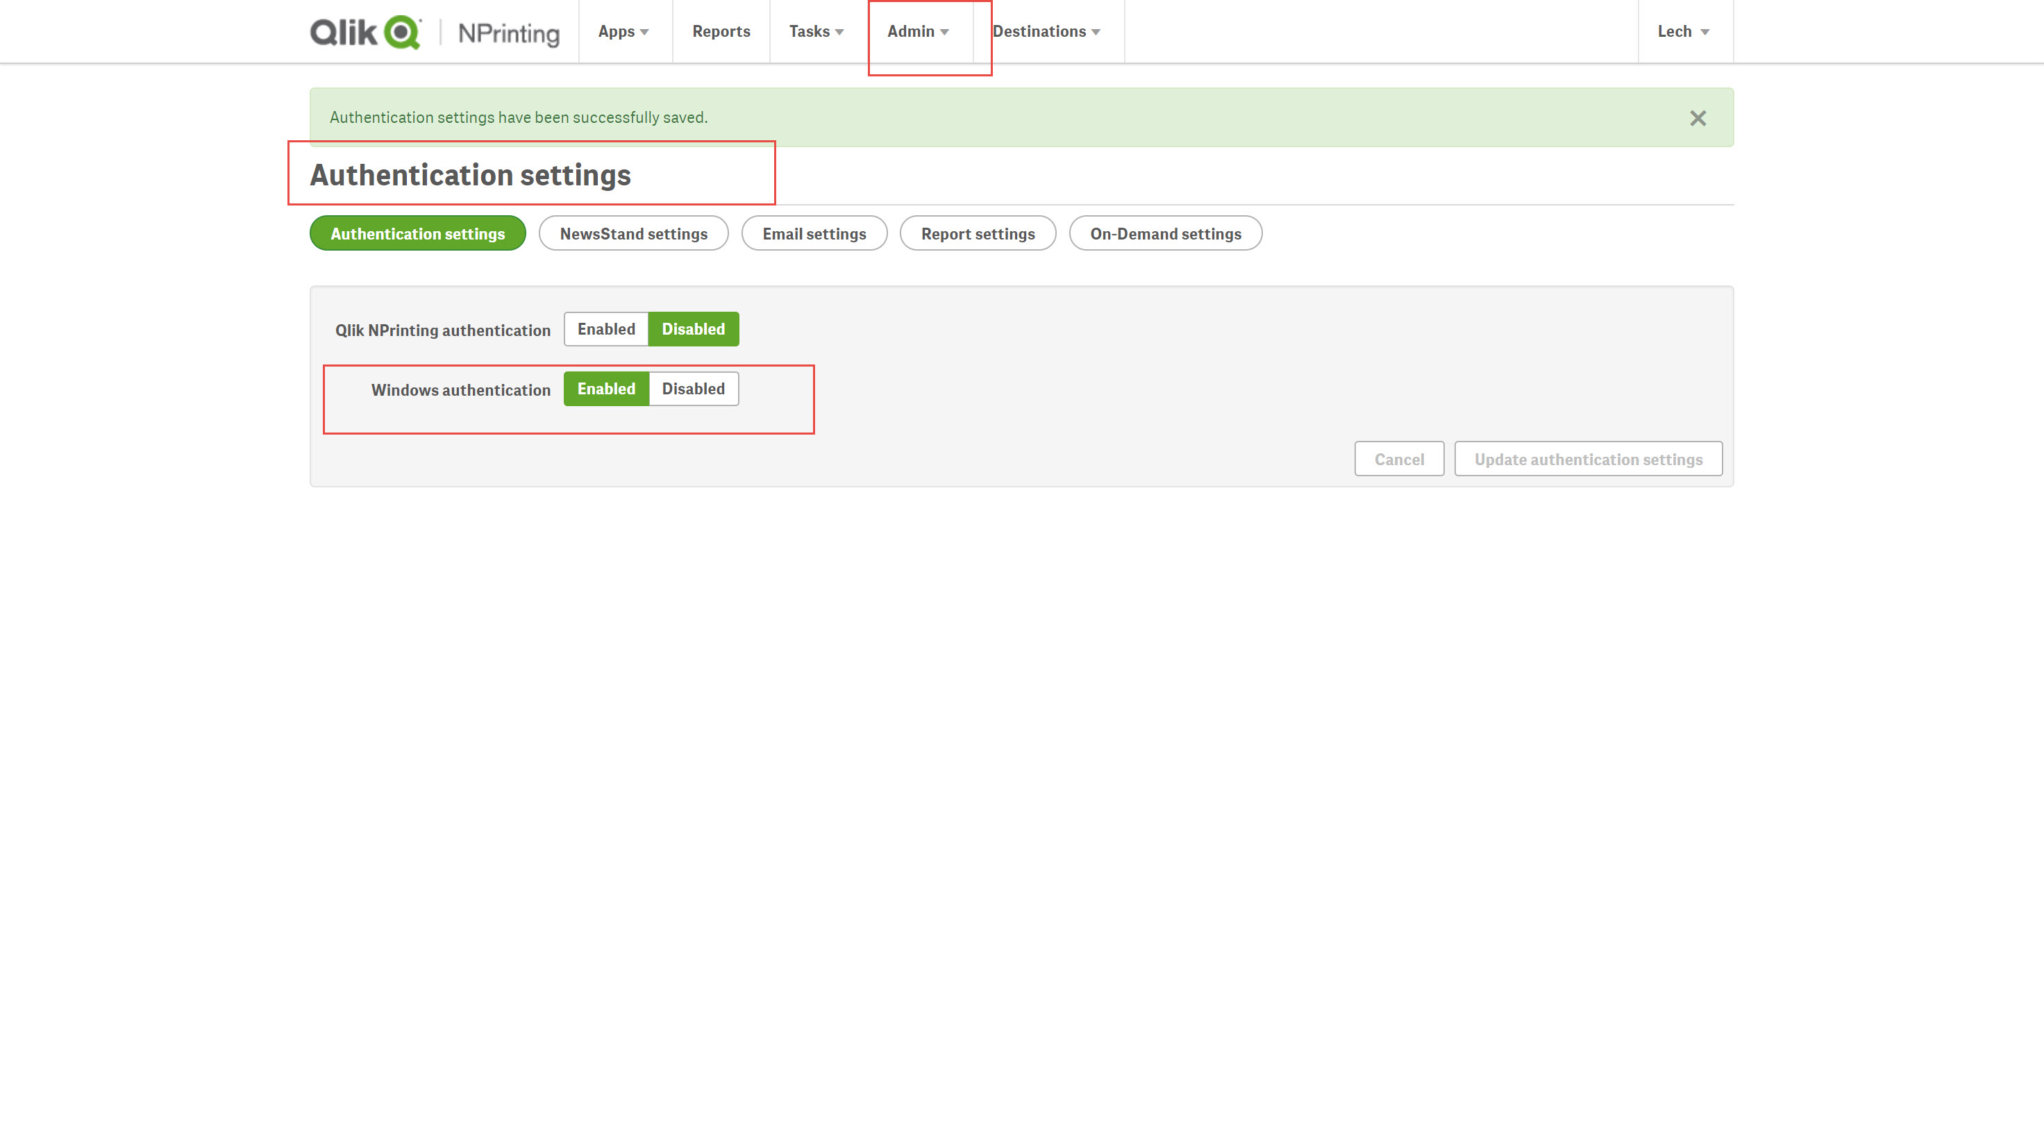Click the Qlik NPrinting authentication label
The height and width of the screenshot is (1124, 2044).
pos(443,330)
